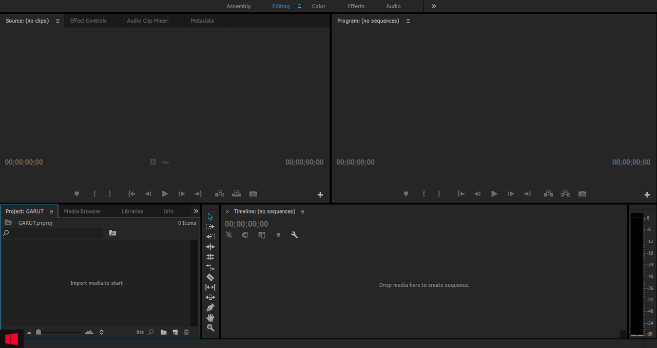The height and width of the screenshot is (348, 657).
Task: Open the Audio Clip Mixer tab
Action: coord(148,21)
